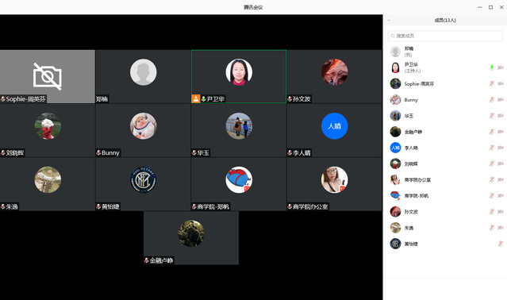Click the disabled camera icon next to 孙文波 in list
The width and height of the screenshot is (507, 300).
[x=501, y=212]
